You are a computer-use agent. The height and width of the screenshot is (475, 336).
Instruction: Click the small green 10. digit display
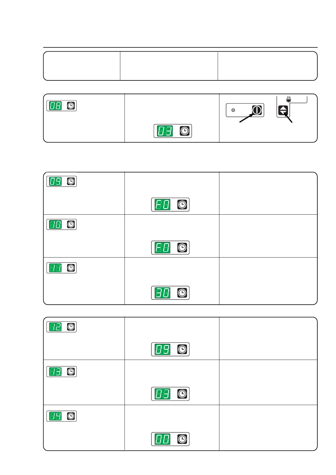click(x=56, y=225)
